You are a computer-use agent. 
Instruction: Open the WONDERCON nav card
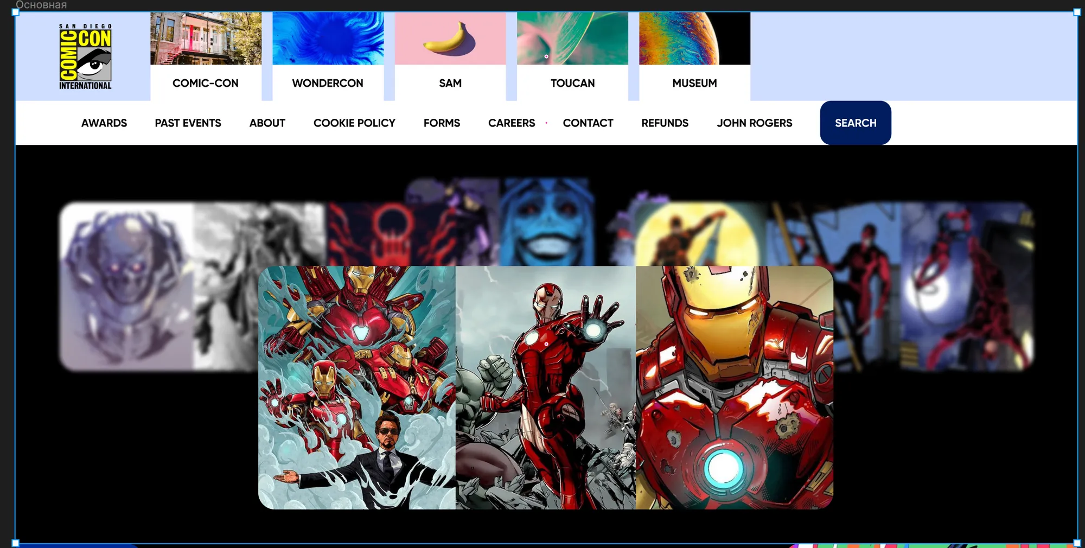(x=328, y=56)
